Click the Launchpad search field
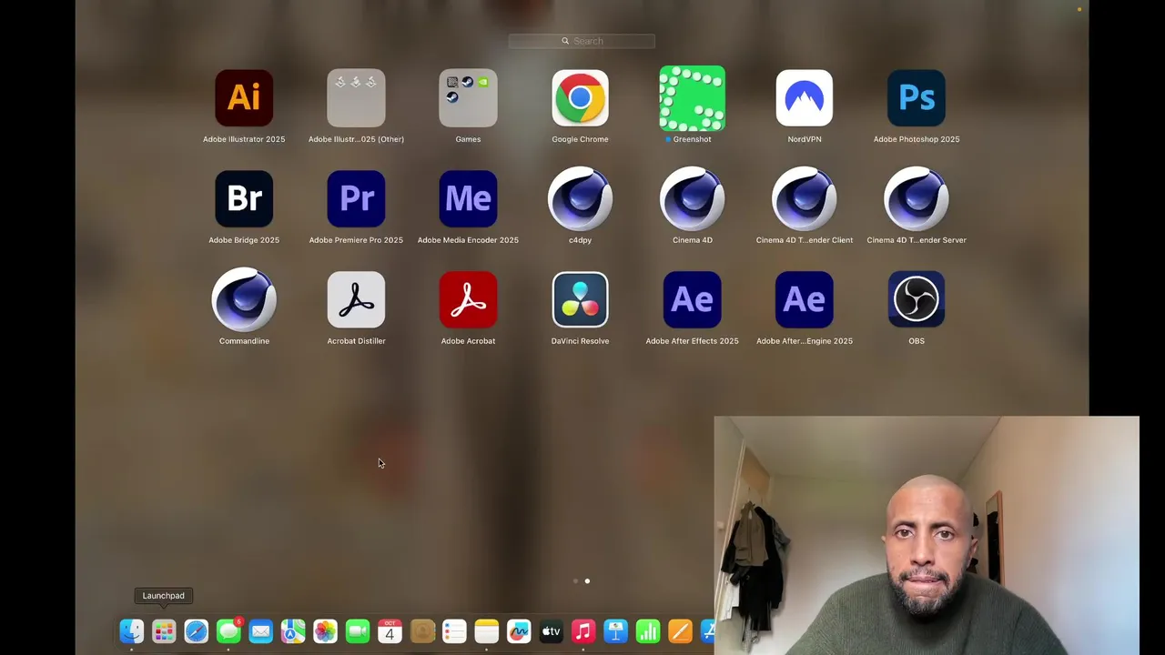 click(x=582, y=41)
